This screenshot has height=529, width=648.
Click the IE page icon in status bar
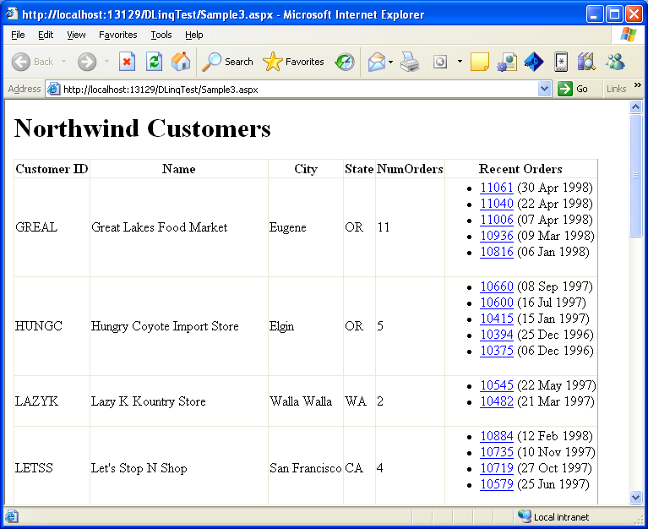12,516
